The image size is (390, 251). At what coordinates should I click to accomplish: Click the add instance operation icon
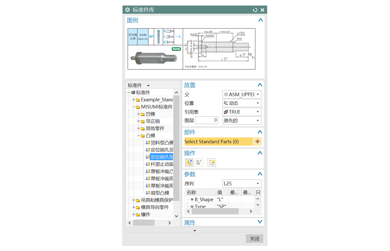pos(189,162)
